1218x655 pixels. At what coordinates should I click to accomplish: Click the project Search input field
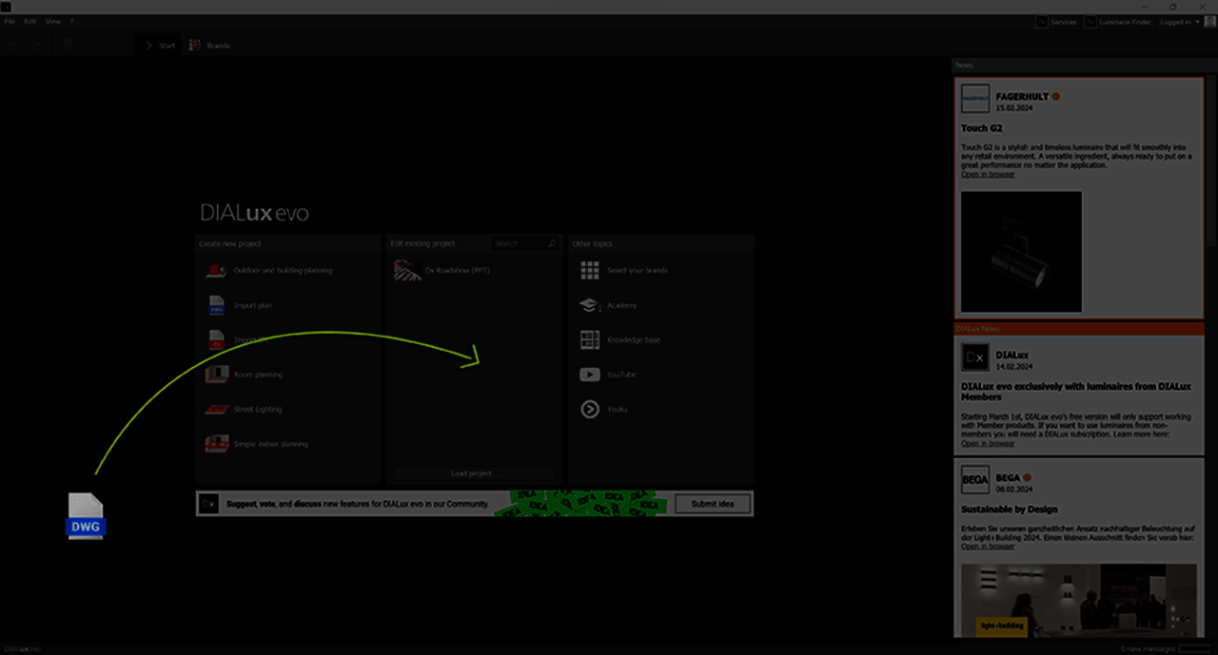tap(519, 244)
